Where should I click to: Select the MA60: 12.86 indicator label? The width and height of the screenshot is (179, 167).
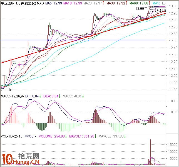139,3
